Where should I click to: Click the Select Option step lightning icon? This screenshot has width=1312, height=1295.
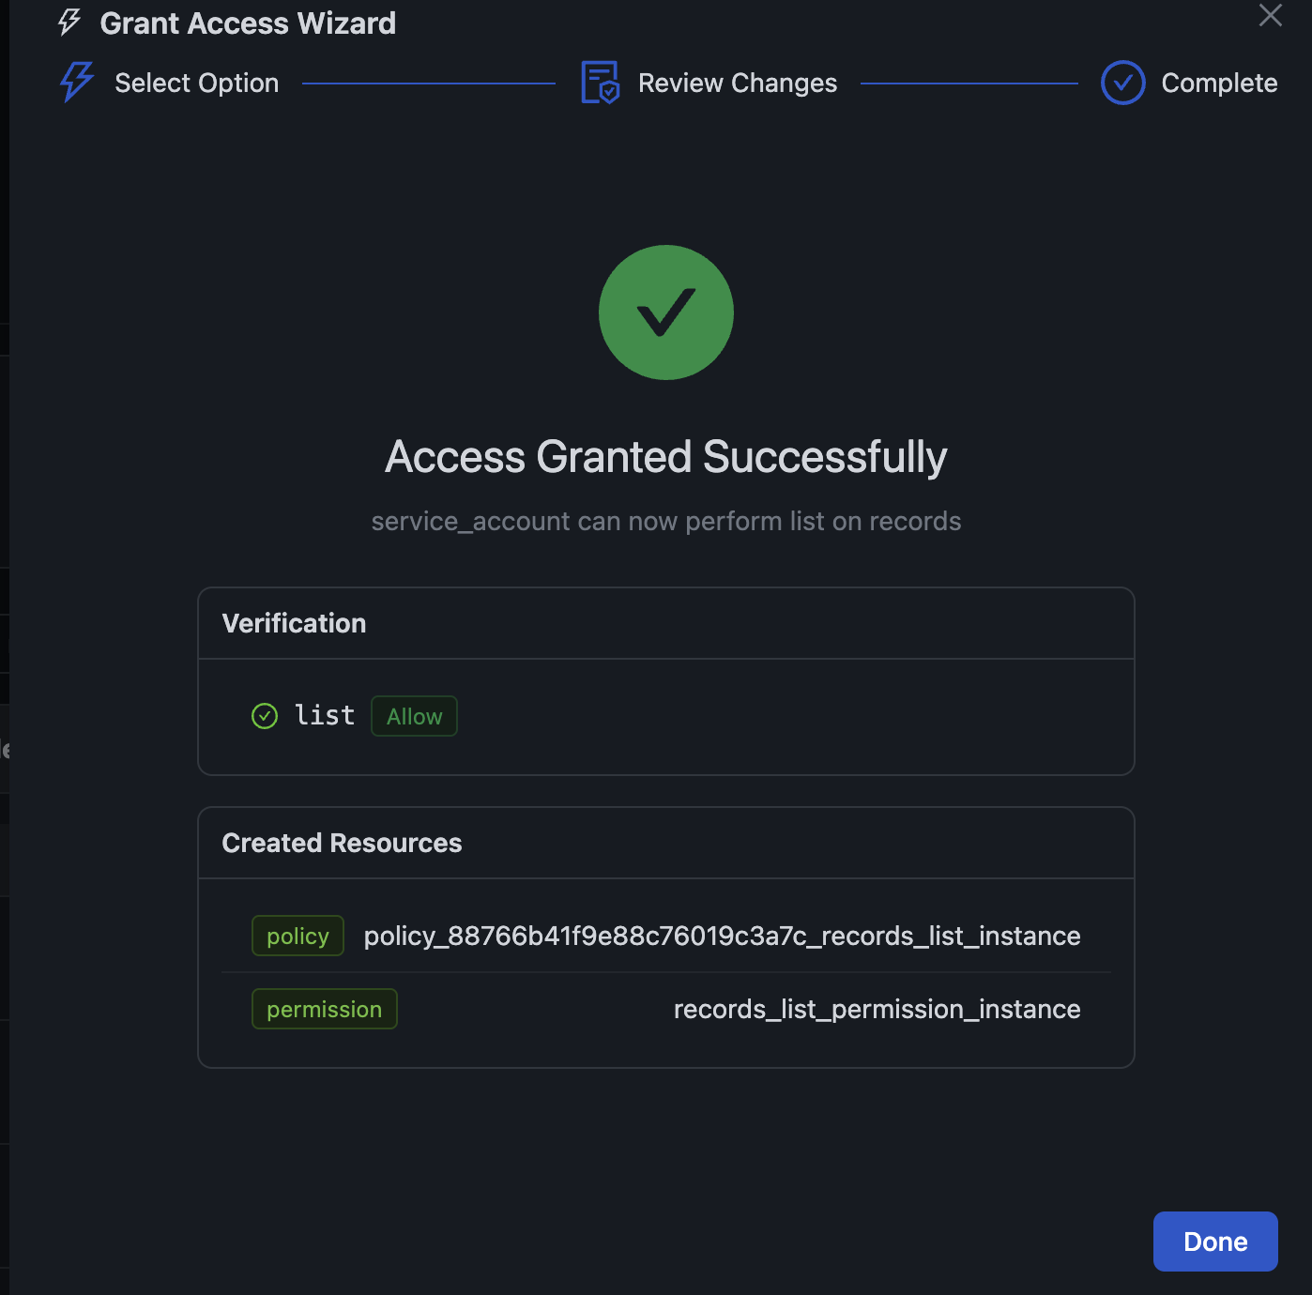click(77, 83)
